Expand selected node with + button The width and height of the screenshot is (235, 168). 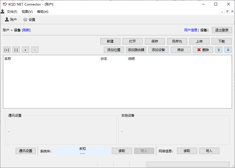tap(26, 50)
